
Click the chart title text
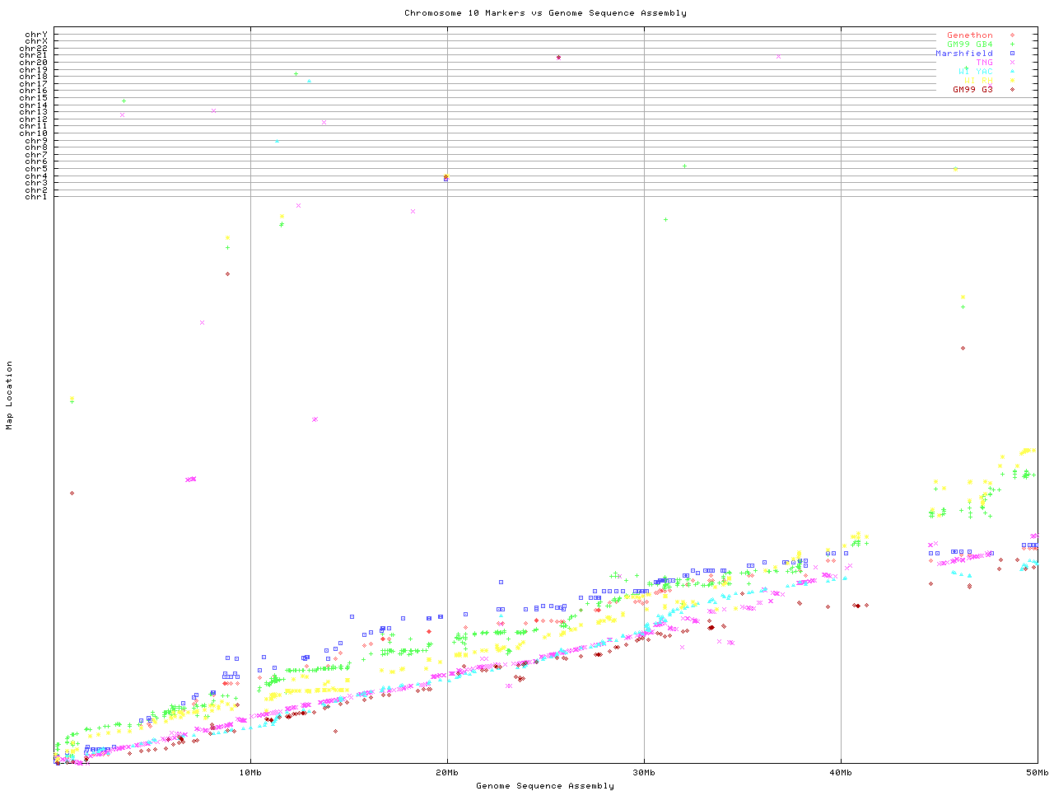(x=545, y=13)
